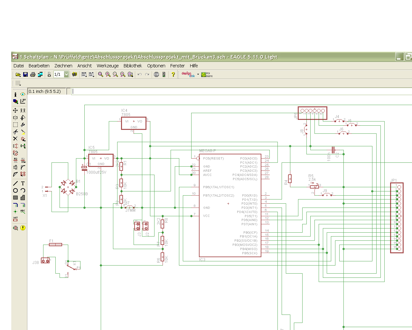
Task: Open the grid settings icon
Action: click(18, 83)
